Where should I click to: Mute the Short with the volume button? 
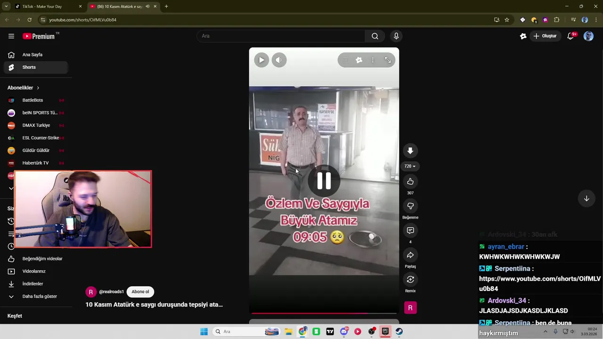pos(279,60)
